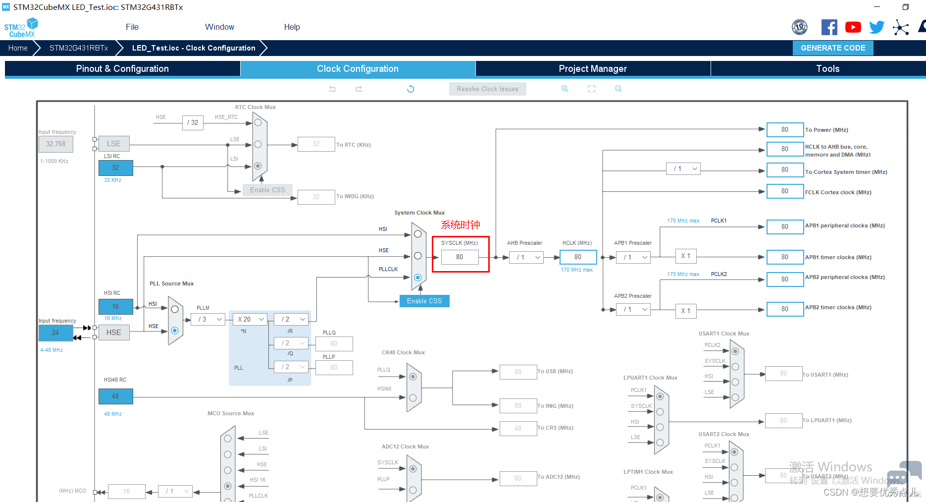The image size is (926, 502).
Task: Zoom out of the clock diagram
Action: 618,89
